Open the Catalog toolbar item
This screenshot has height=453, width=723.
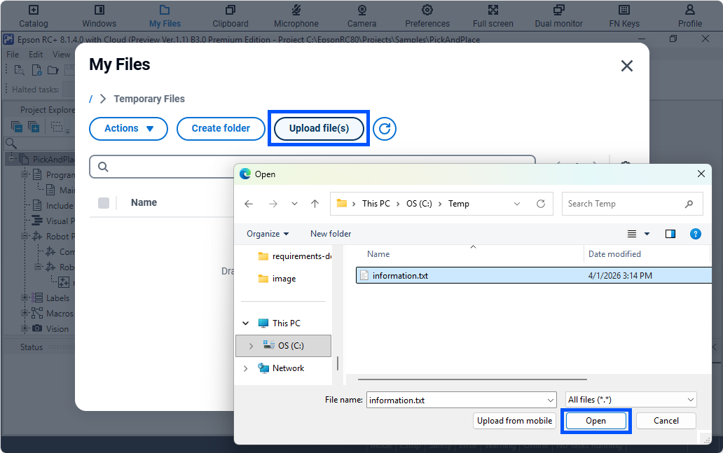pos(33,16)
